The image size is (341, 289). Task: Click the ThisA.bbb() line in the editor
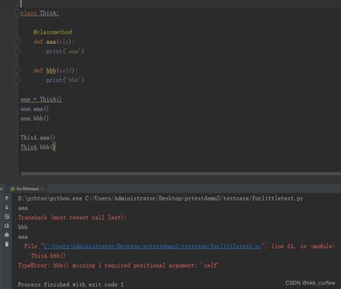coord(38,147)
